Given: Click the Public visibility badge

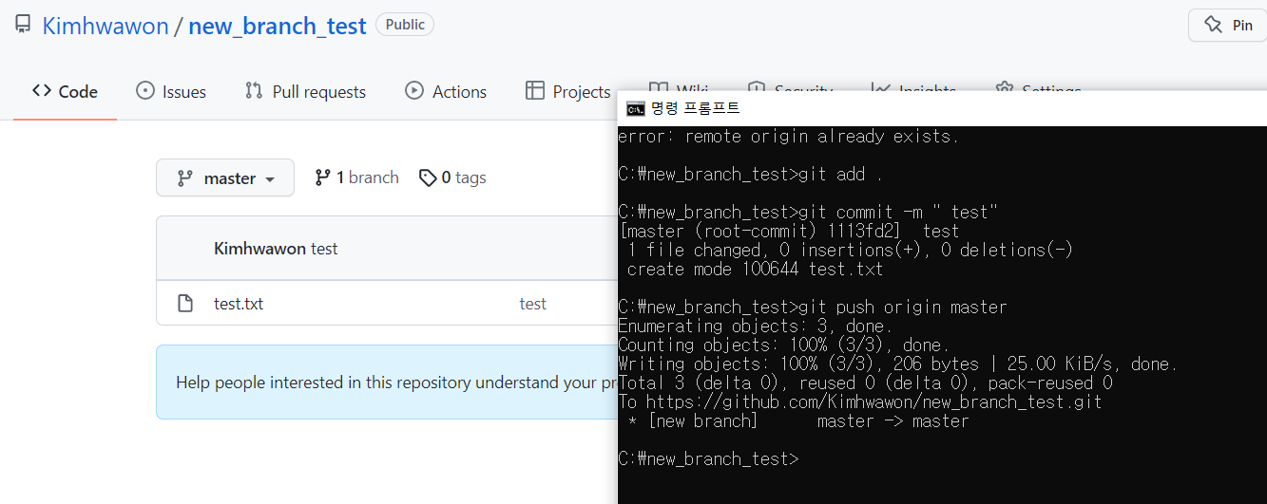Looking at the screenshot, I should tap(405, 25).
